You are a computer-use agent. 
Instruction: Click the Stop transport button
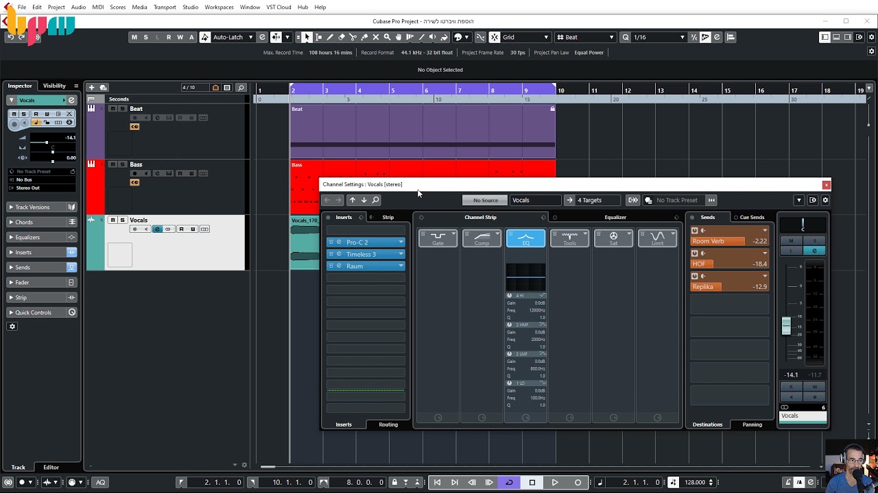(x=532, y=482)
